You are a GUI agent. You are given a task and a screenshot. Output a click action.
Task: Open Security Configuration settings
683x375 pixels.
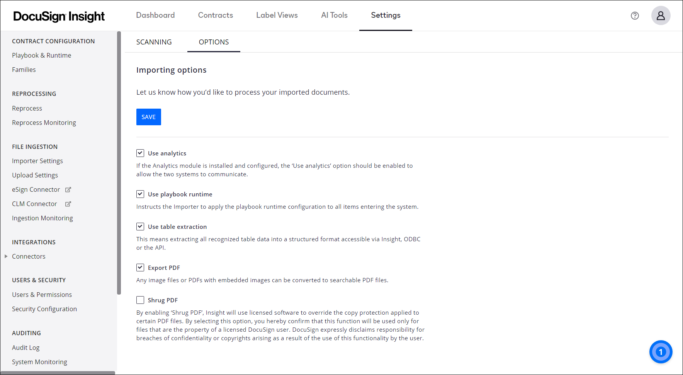(x=44, y=309)
